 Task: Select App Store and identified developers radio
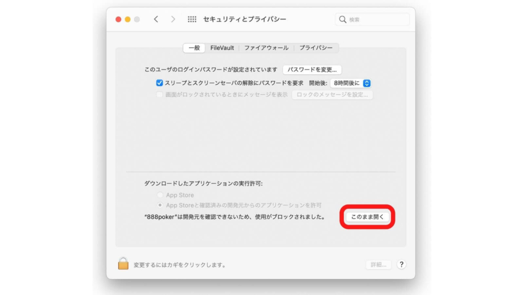coord(160,205)
